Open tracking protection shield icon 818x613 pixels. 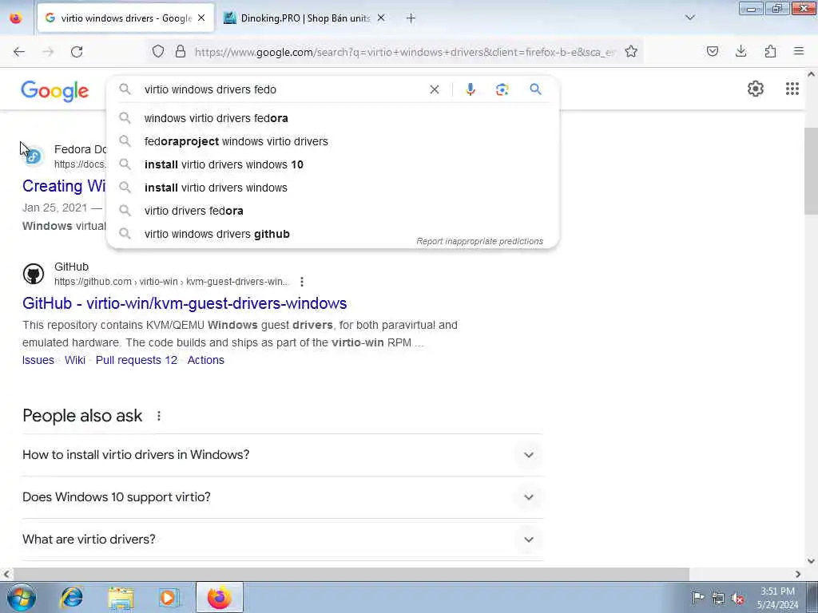tap(158, 51)
